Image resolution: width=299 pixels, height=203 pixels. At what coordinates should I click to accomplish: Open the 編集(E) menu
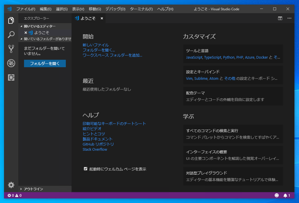click(45, 9)
